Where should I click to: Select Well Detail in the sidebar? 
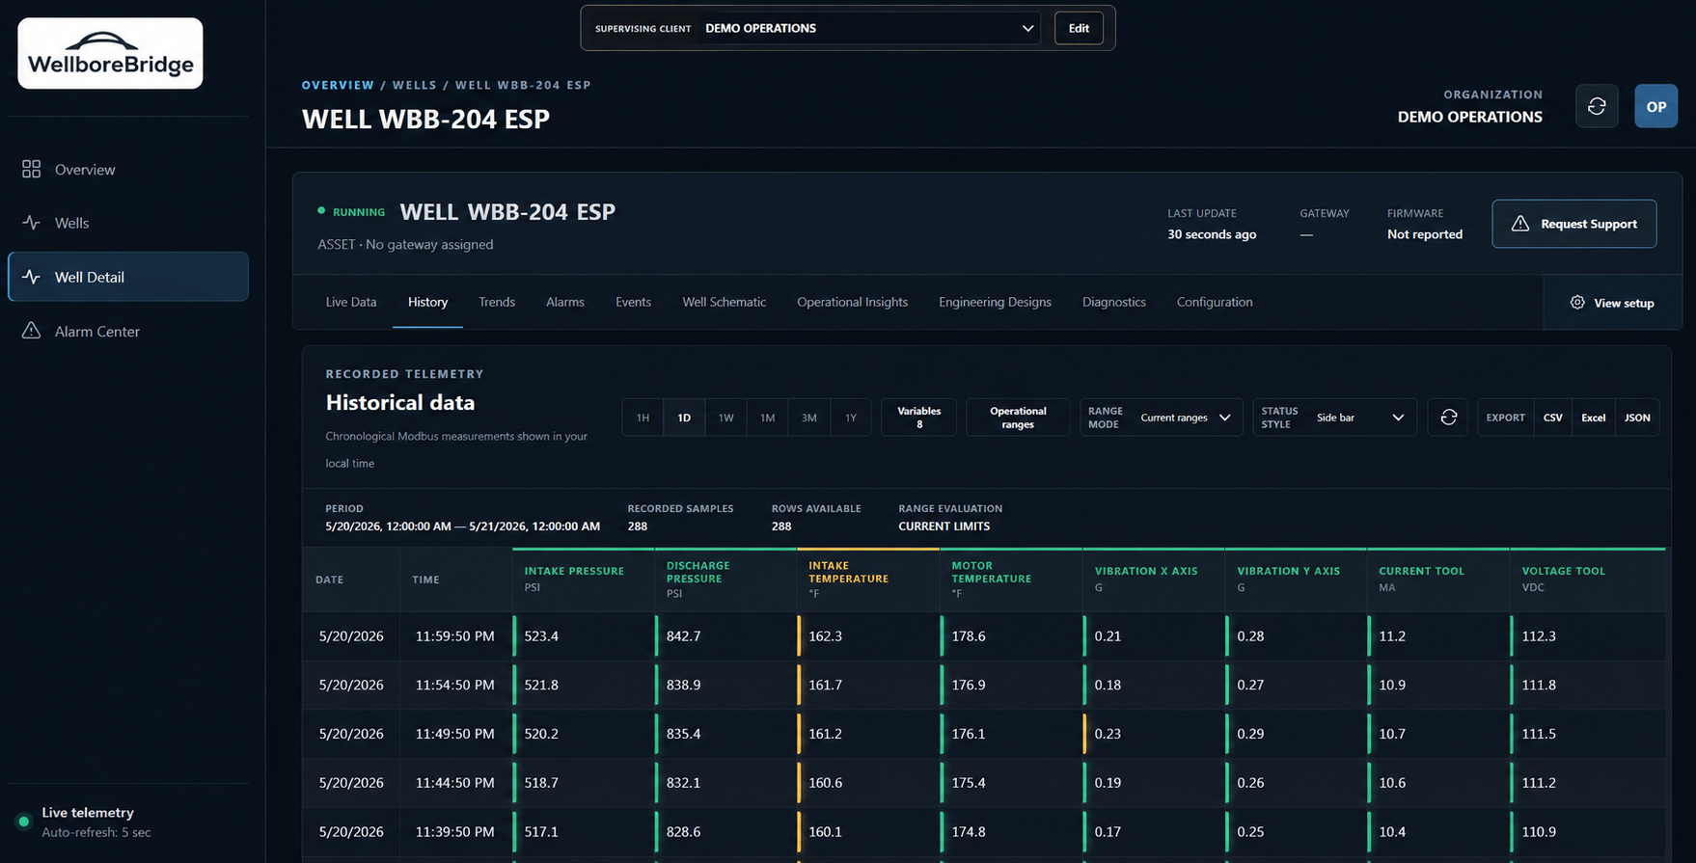tap(127, 277)
